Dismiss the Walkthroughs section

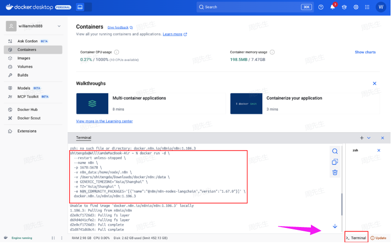pos(374,83)
